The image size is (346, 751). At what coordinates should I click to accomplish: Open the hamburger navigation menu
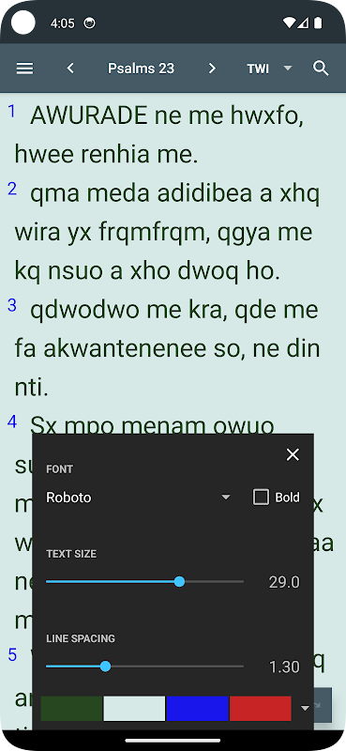click(25, 69)
